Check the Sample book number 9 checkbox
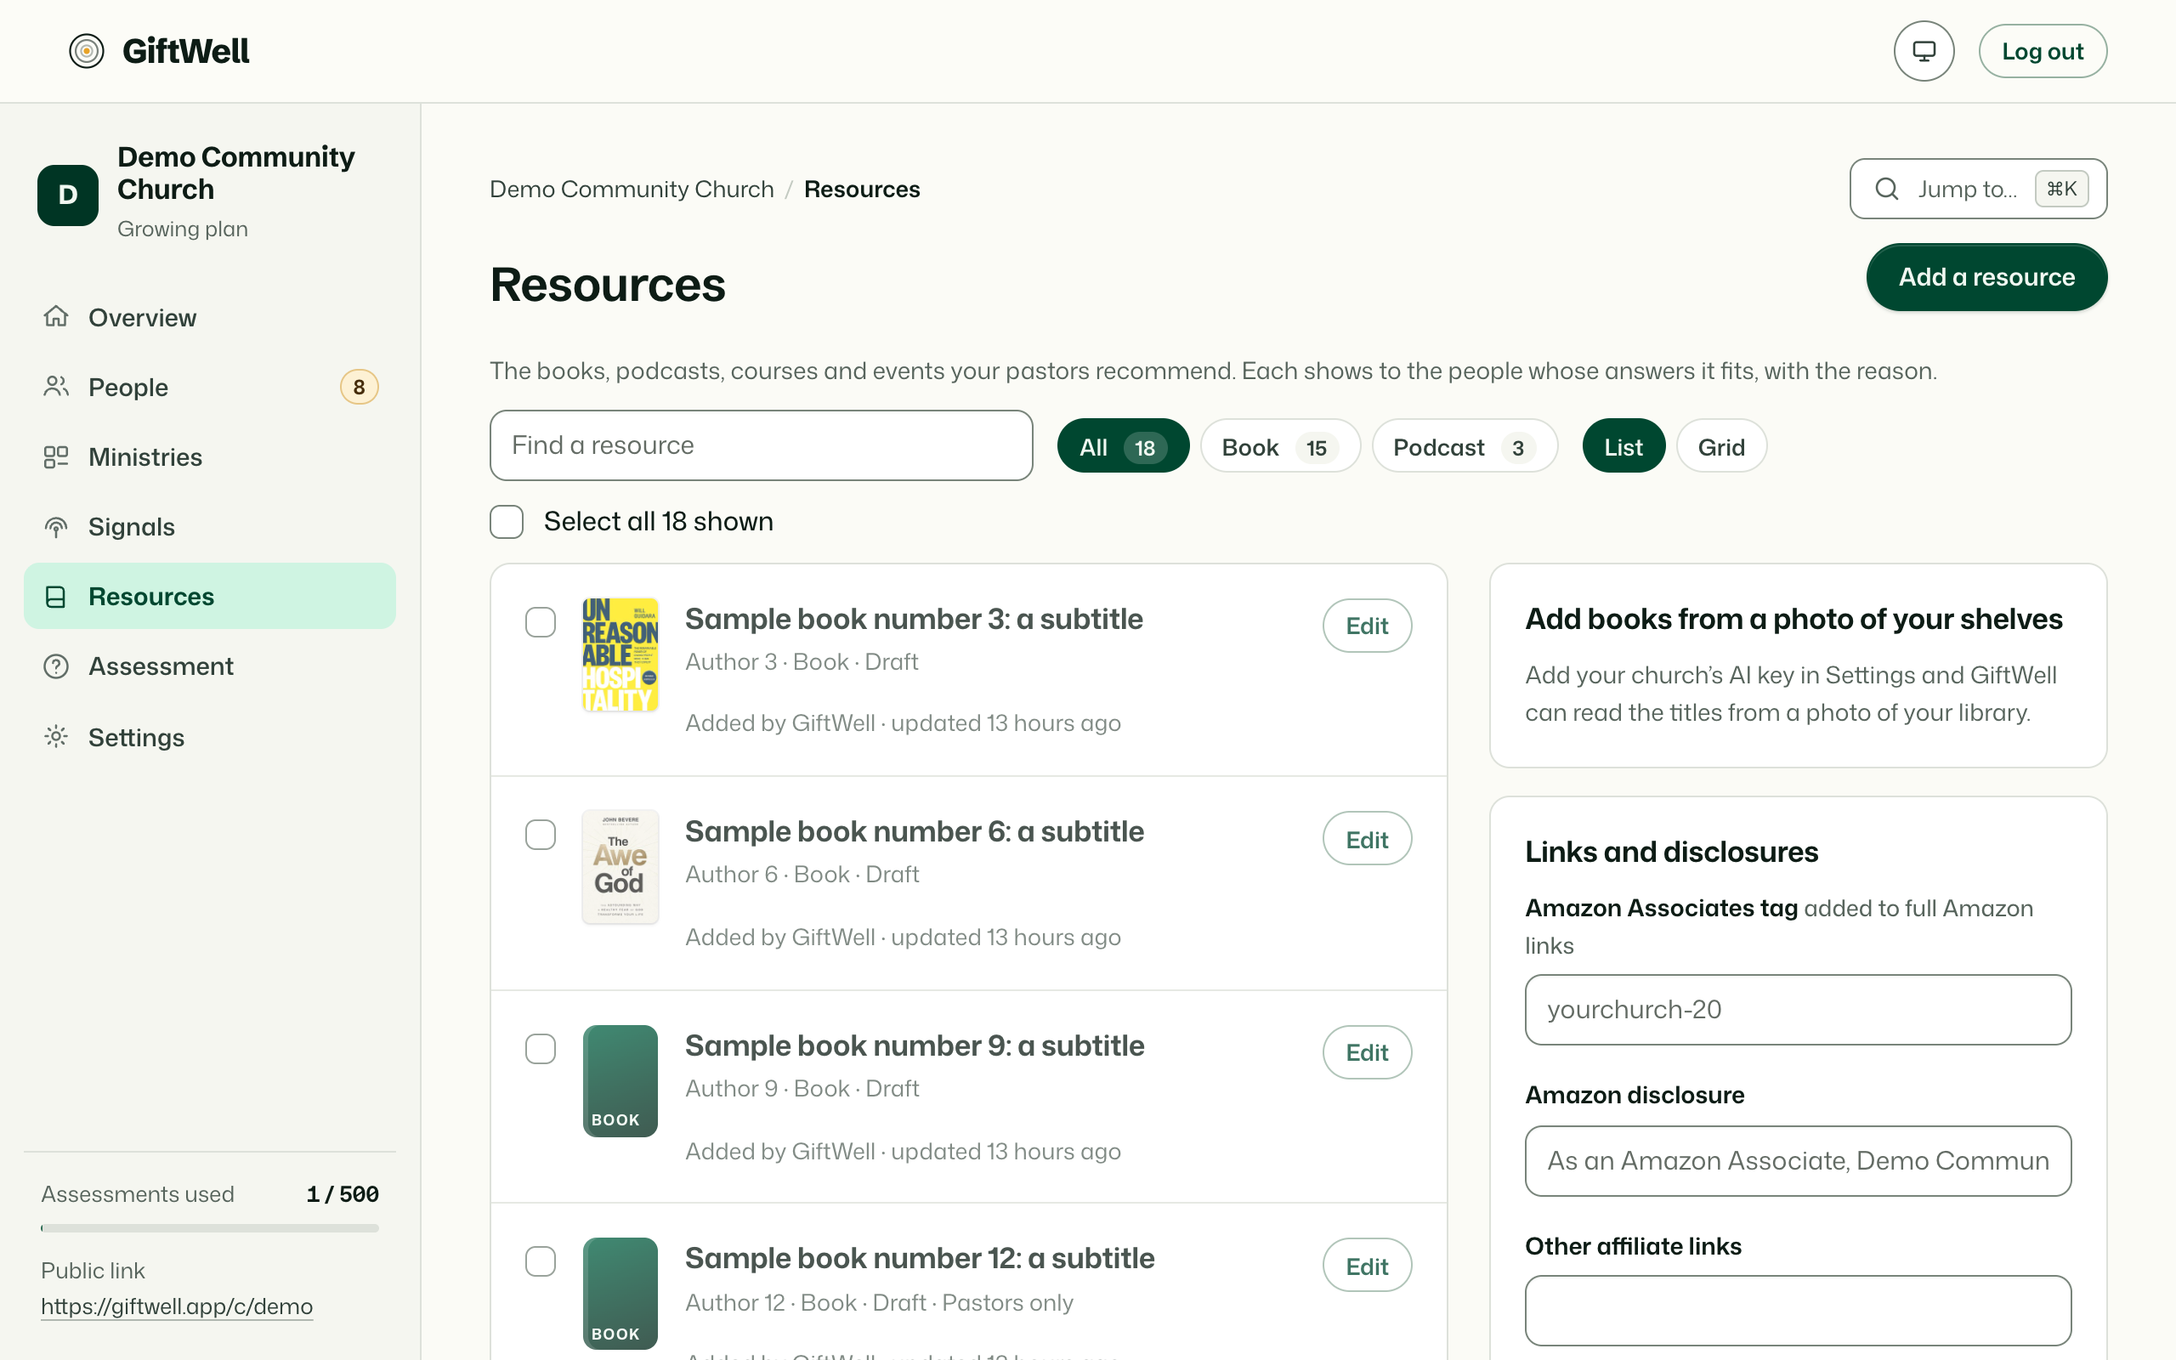 tap(541, 1049)
